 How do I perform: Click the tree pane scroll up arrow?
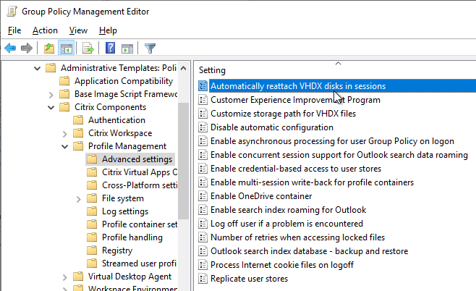pos(183,68)
